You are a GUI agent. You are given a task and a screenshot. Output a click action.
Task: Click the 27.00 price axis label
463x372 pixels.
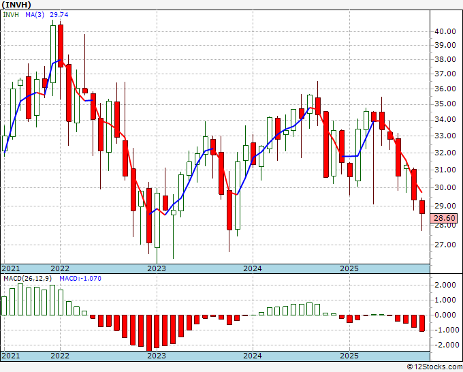pyautogui.click(x=445, y=245)
